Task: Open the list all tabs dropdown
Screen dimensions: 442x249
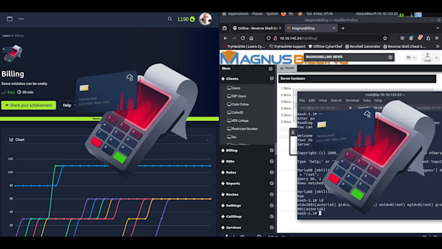Action: pyautogui.click(x=437, y=28)
